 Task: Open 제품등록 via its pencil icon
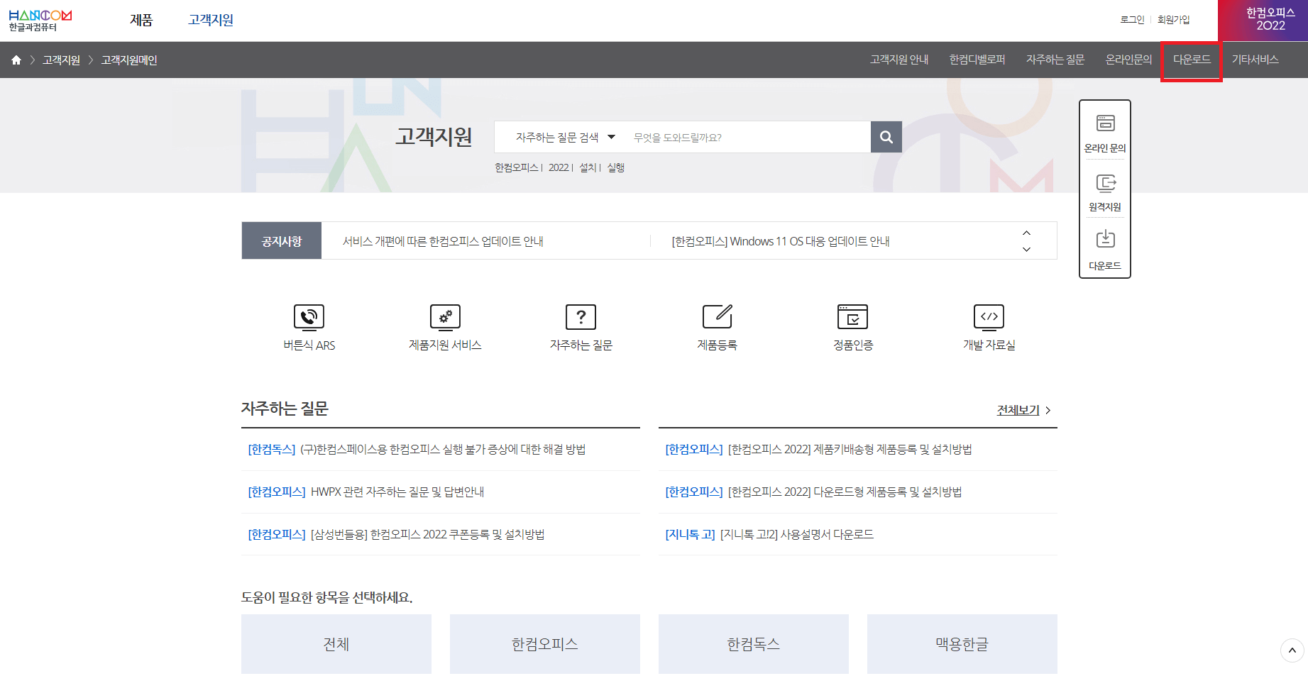pyautogui.click(x=717, y=317)
